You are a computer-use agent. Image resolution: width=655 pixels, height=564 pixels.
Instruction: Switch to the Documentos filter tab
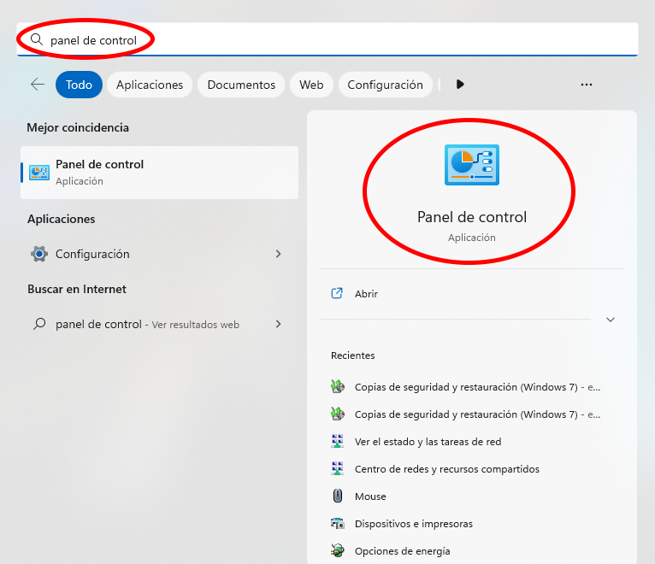pyautogui.click(x=241, y=85)
